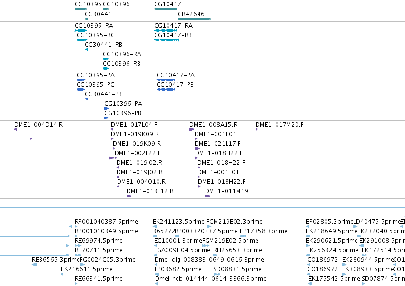Image resolution: width=405 pixels, height=286 pixels.
Task: Select EST RP001040387.5prime
Action: pos(106,222)
